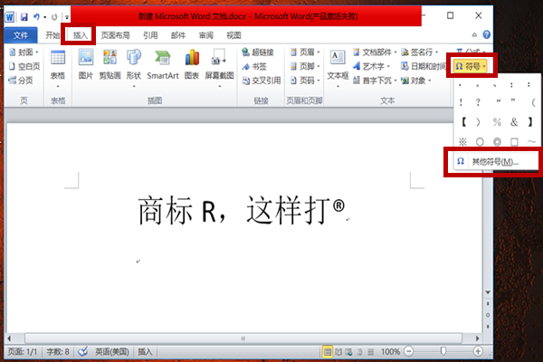Open the 页脚 footer dropdown
The width and height of the screenshot is (543, 362).
coord(305,66)
